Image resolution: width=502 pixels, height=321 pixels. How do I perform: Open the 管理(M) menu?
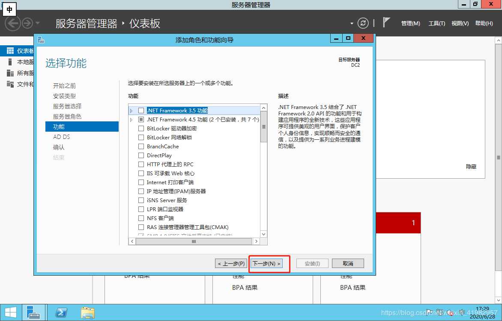coord(410,24)
